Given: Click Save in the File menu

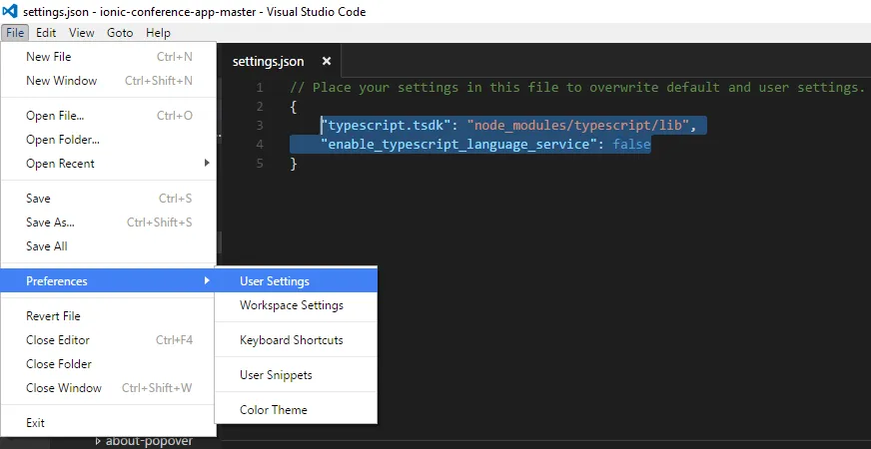Looking at the screenshot, I should point(108,199).
